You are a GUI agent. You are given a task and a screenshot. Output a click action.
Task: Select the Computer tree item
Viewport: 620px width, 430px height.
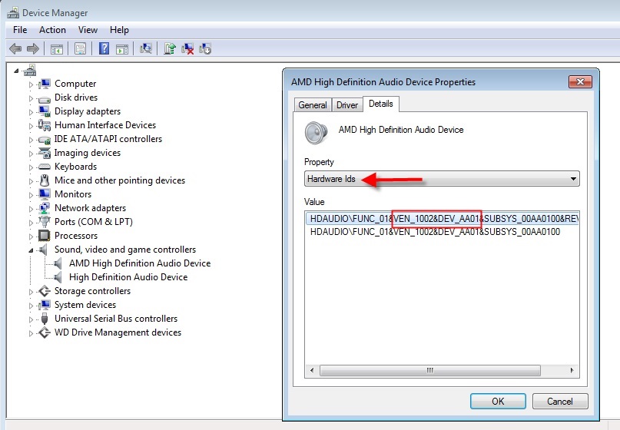coord(75,84)
